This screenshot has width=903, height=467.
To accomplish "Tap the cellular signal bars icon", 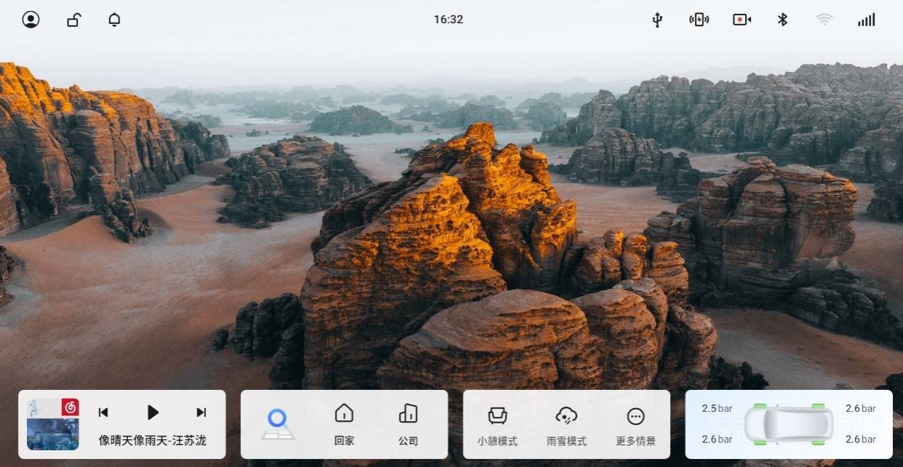I will (x=866, y=20).
